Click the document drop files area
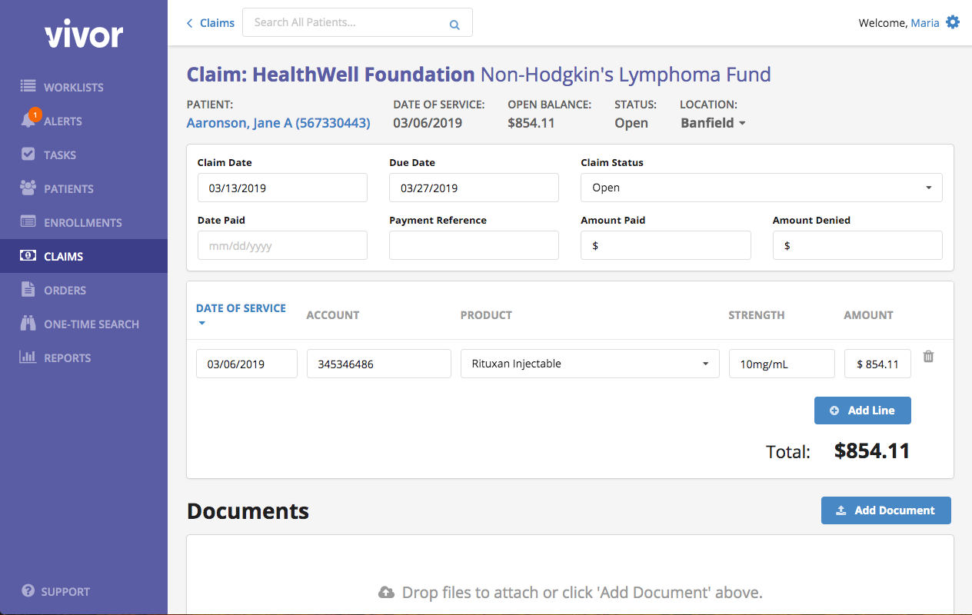 (x=570, y=575)
